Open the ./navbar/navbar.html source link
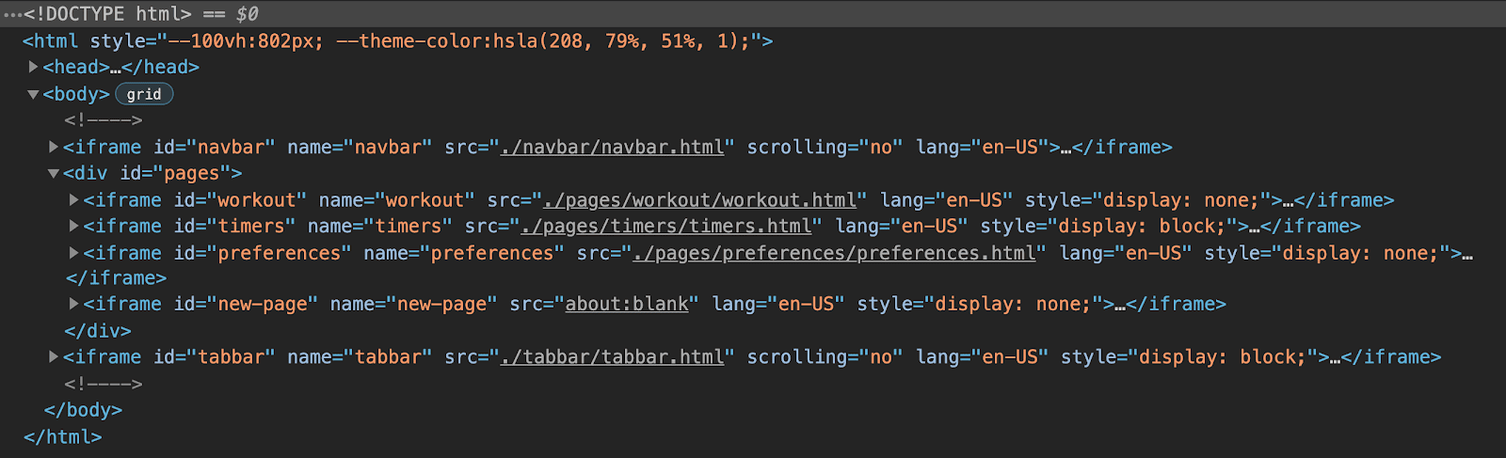The image size is (1506, 458). click(613, 148)
